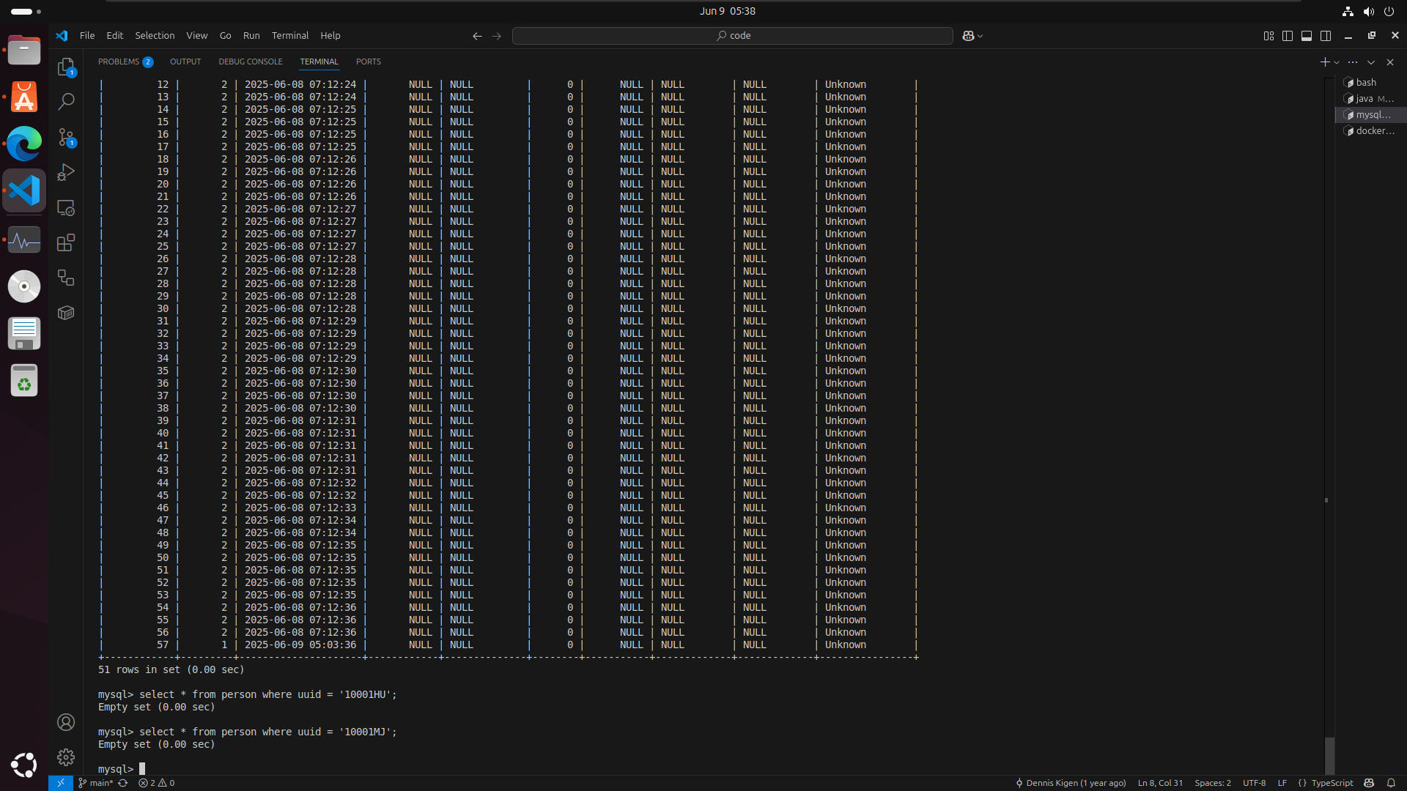Switch to the bash terminal

[1370, 83]
